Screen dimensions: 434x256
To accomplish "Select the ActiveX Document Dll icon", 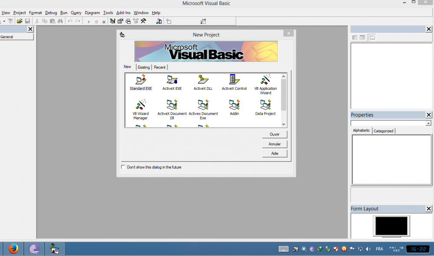I will pyautogui.click(x=172, y=110).
